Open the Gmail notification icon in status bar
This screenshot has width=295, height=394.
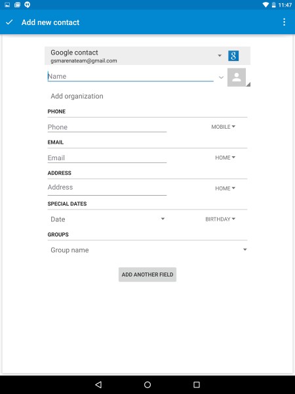click(x=17, y=5)
